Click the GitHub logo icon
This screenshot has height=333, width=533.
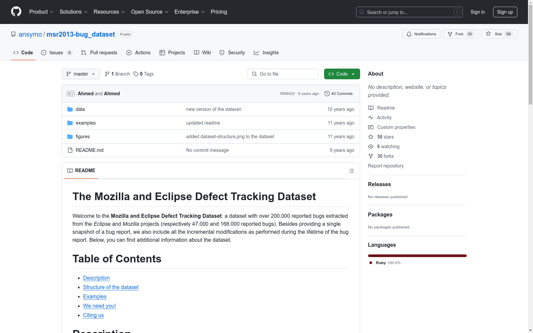[16, 12]
